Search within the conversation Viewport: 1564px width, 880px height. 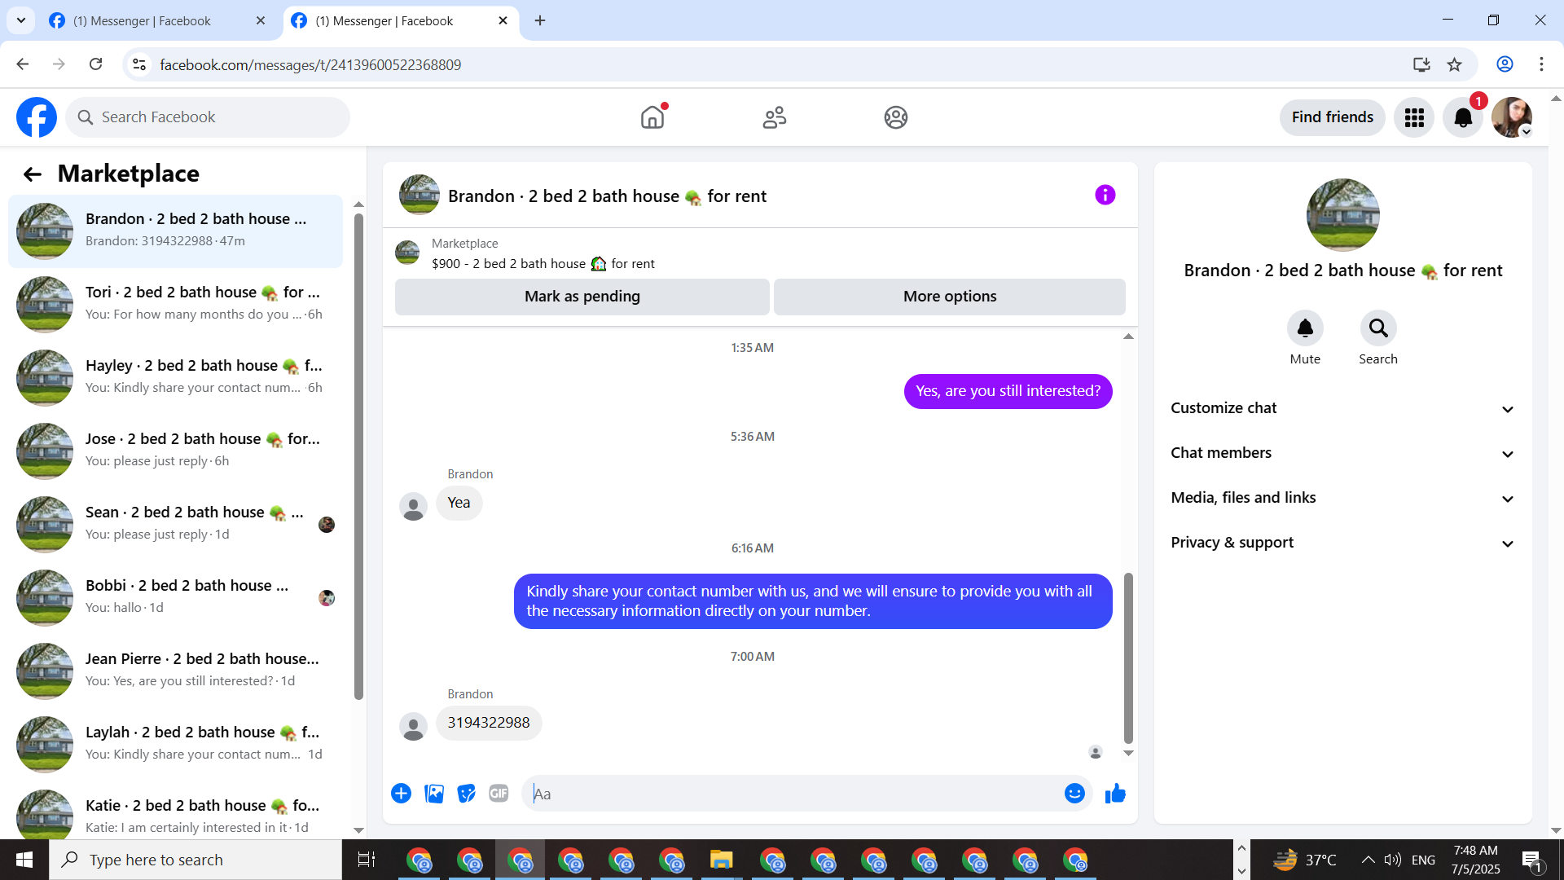click(1377, 328)
